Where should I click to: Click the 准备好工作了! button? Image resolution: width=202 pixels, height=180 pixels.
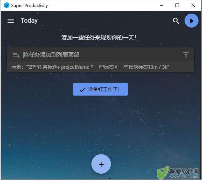tap(100, 89)
